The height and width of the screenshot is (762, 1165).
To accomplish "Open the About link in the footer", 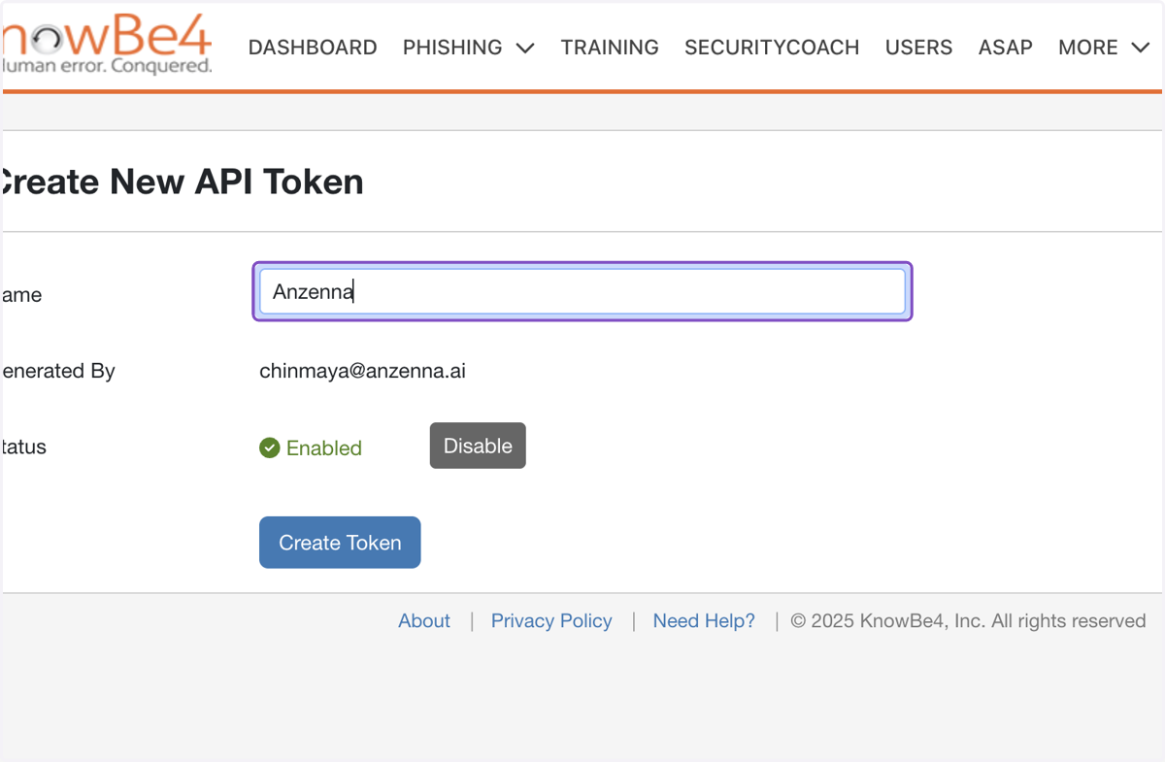I will coord(424,621).
